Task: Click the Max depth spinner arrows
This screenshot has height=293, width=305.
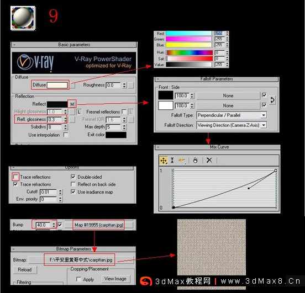Action: (x=124, y=127)
